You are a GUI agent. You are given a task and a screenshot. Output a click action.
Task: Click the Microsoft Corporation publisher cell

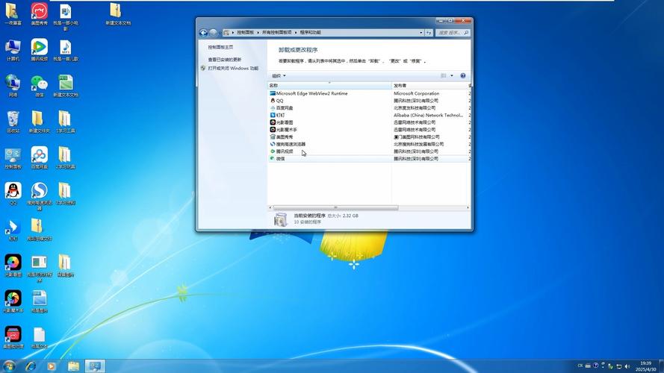tap(416, 93)
